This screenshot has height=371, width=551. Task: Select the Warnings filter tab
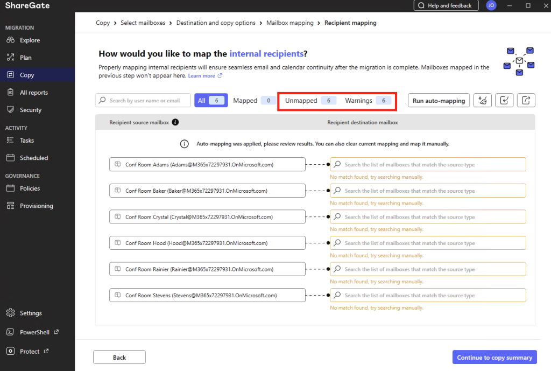[x=367, y=101]
